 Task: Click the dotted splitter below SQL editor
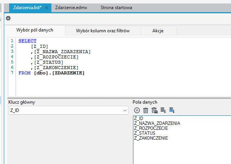coord(119,98)
